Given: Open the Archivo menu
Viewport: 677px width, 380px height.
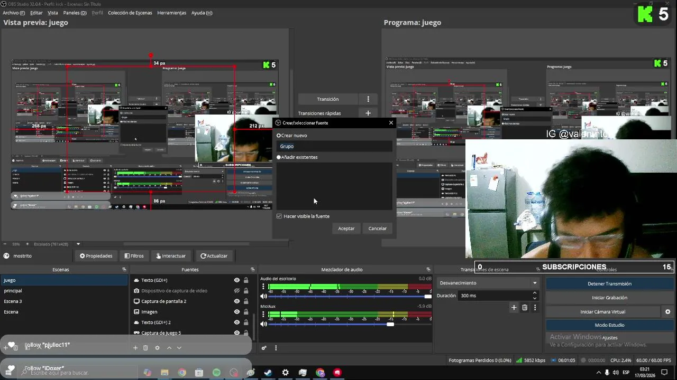Looking at the screenshot, I should pyautogui.click(x=14, y=13).
